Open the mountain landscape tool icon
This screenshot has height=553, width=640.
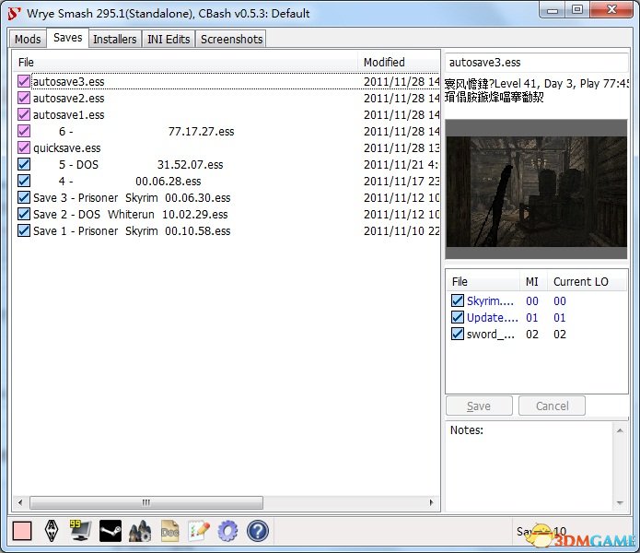tap(140, 531)
